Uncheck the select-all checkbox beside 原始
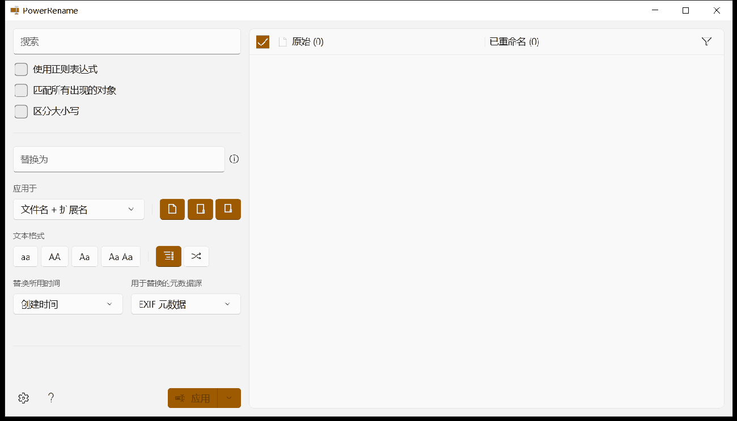Viewport: 737px width, 421px height. point(262,41)
